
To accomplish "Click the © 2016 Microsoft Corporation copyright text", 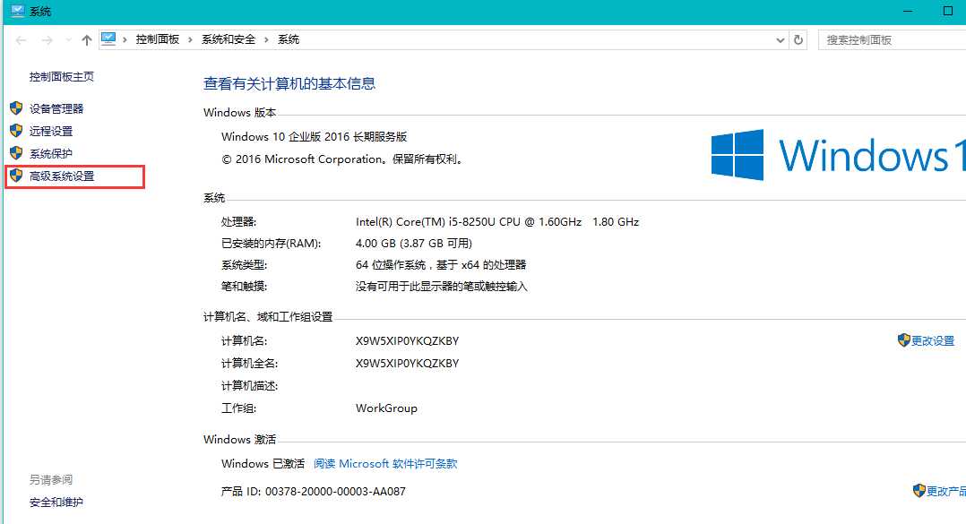I will [x=342, y=159].
